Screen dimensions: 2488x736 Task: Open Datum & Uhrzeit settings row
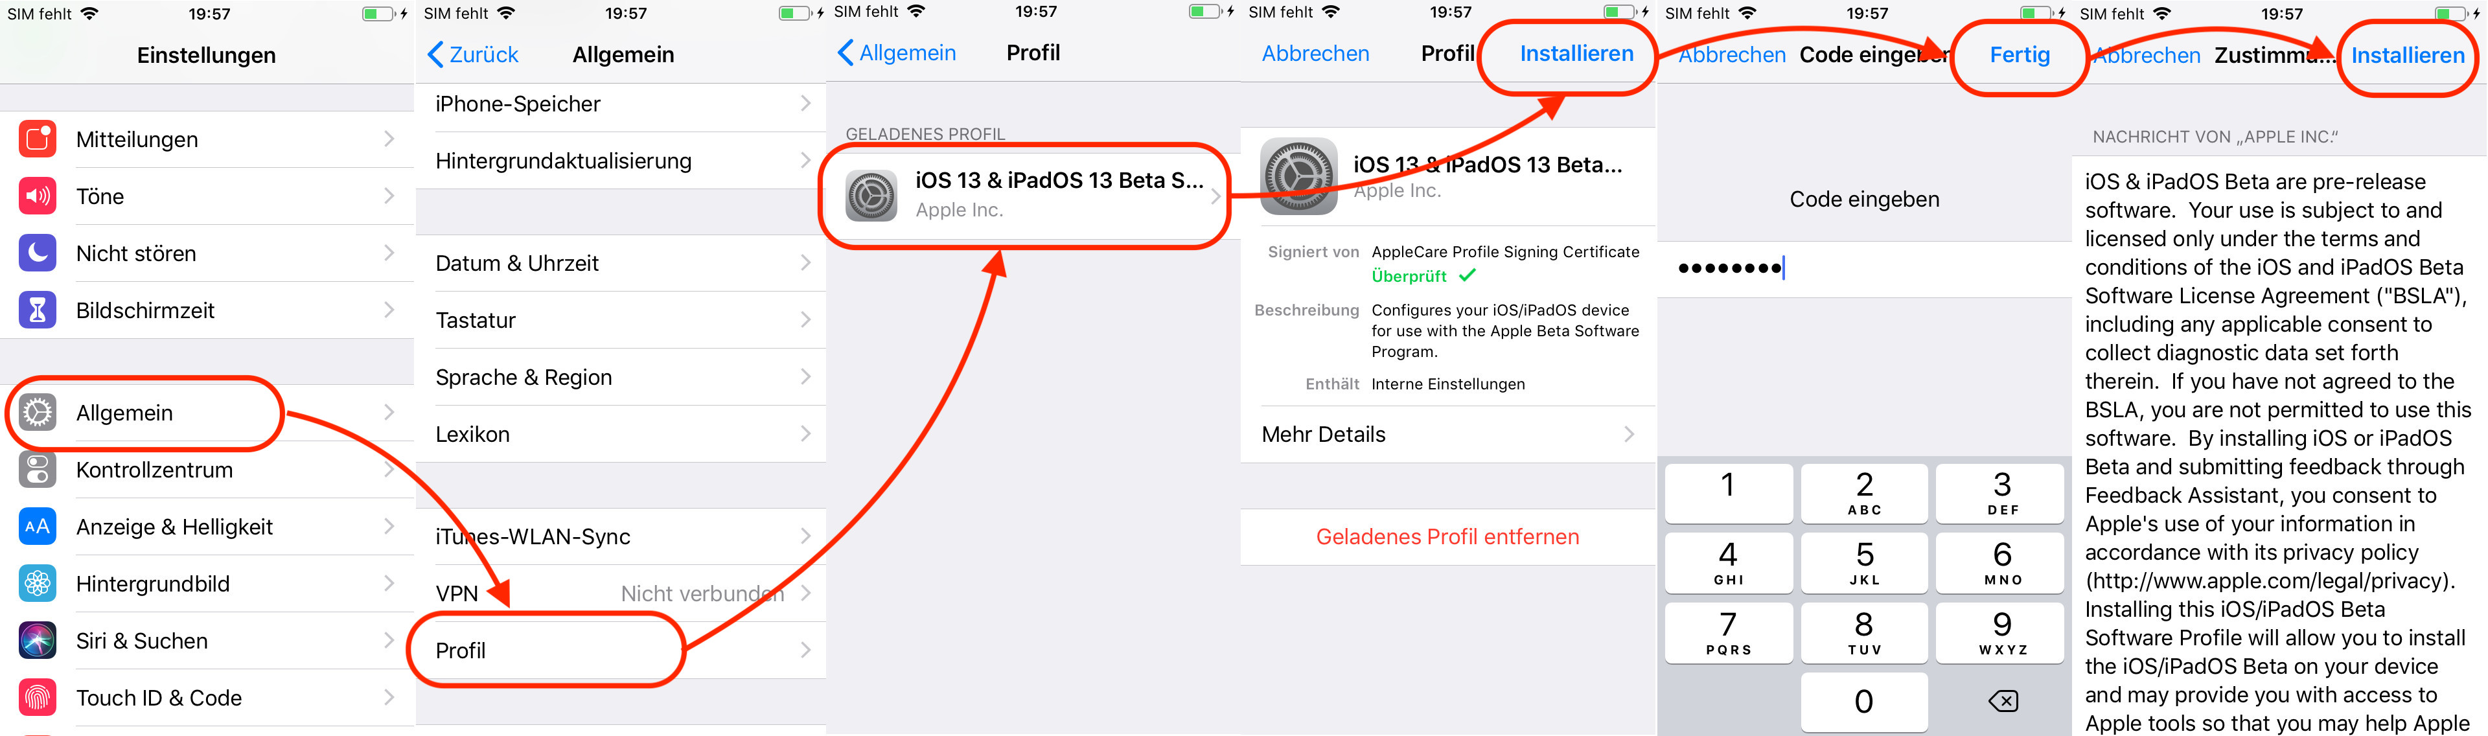pos(620,263)
